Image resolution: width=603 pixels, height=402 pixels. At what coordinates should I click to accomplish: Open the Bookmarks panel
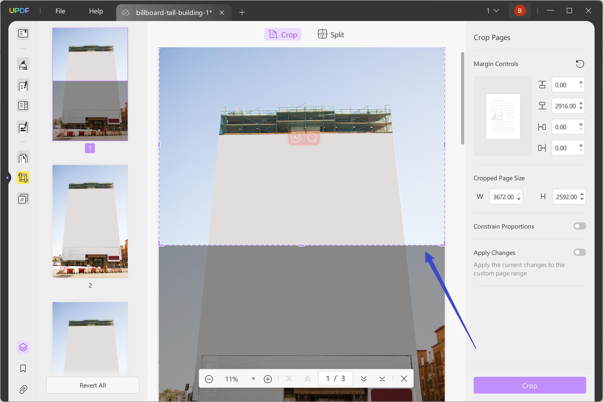(23, 368)
